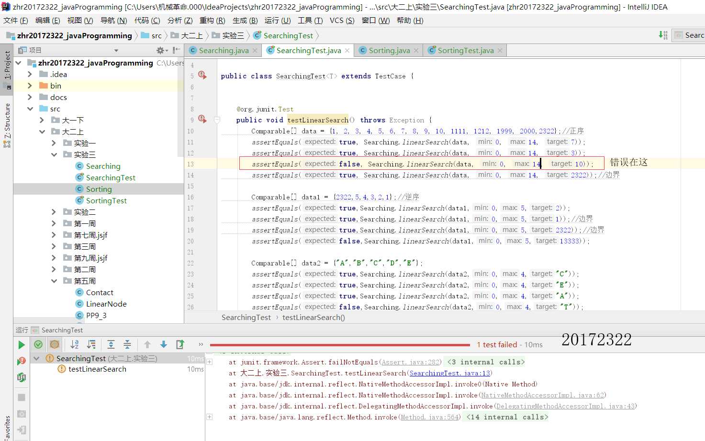Viewport: 705px width, 441px height.
Task: Click the testLinearSearch() breadcrumb below the editor
Action: [x=313, y=318]
